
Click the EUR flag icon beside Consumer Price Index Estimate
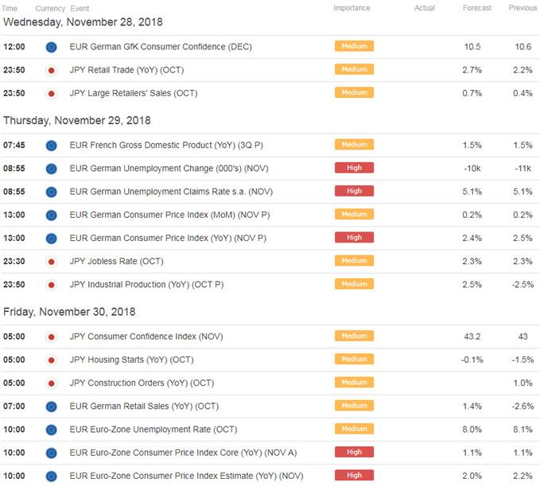pos(52,476)
